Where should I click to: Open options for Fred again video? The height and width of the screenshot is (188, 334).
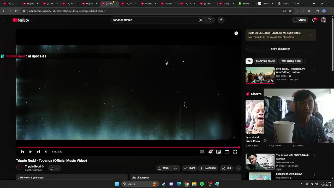[314, 69]
